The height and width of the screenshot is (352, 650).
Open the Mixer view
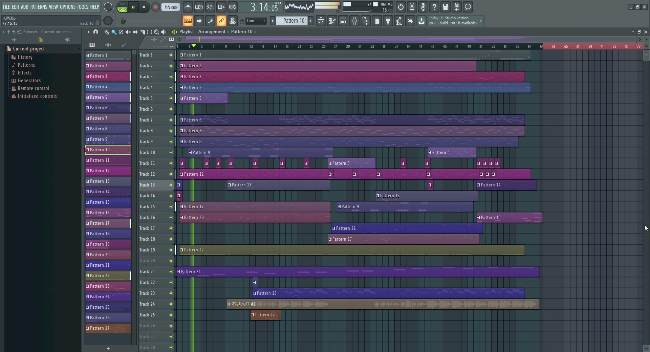pos(354,21)
